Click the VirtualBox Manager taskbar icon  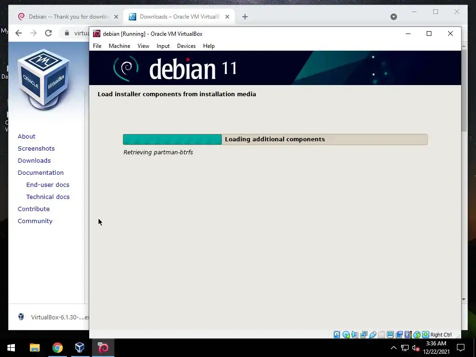coord(79,348)
